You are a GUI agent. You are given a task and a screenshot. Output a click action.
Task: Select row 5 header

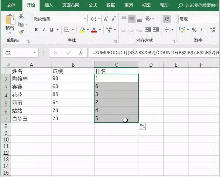click(x=6, y=103)
